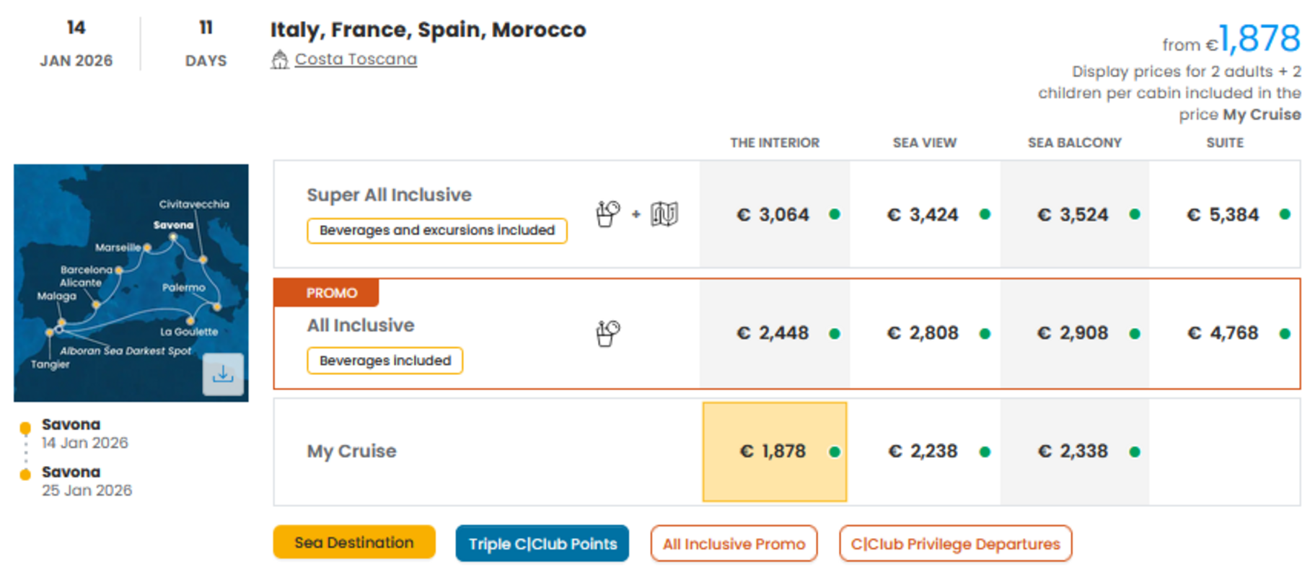Open C|Club Privilege Departures filter
The height and width of the screenshot is (577, 1315).
pyautogui.click(x=955, y=544)
